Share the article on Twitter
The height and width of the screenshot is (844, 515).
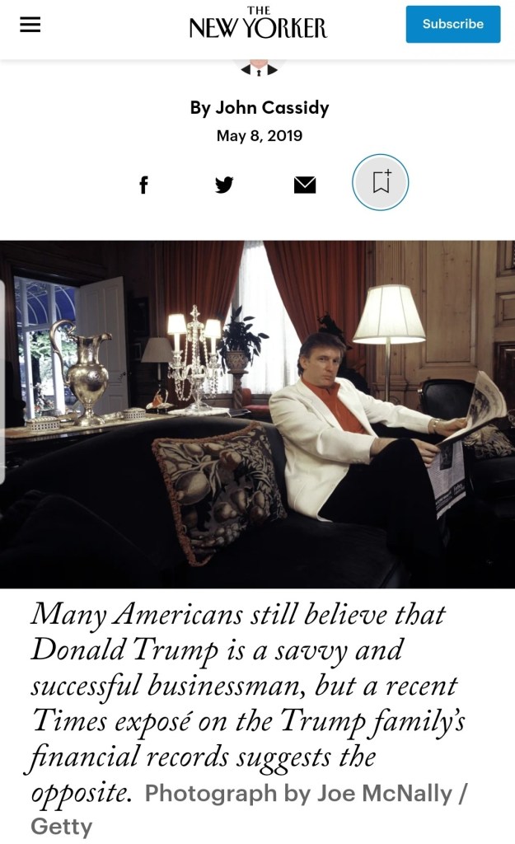(223, 185)
